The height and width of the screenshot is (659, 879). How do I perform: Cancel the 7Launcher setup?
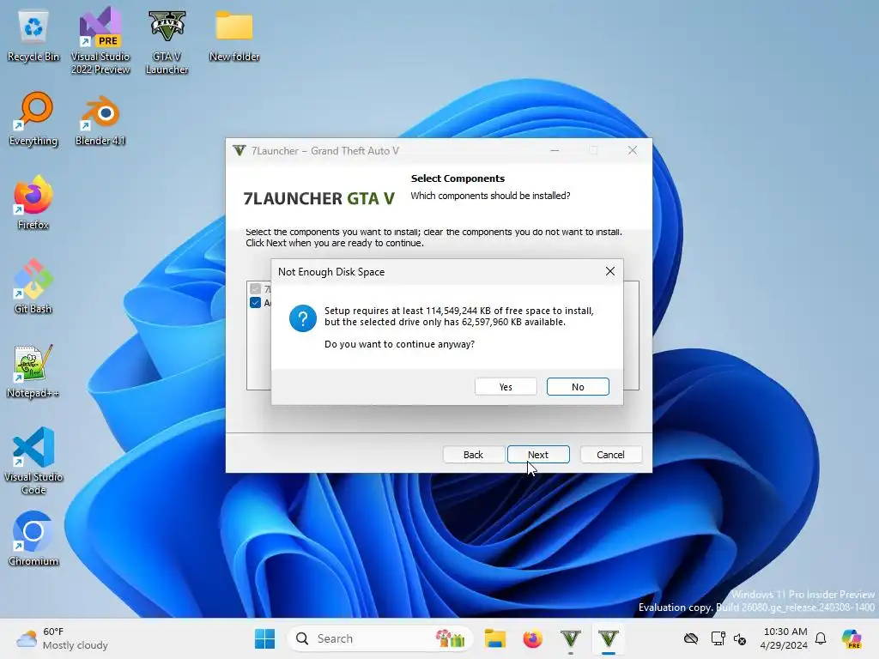coord(610,455)
